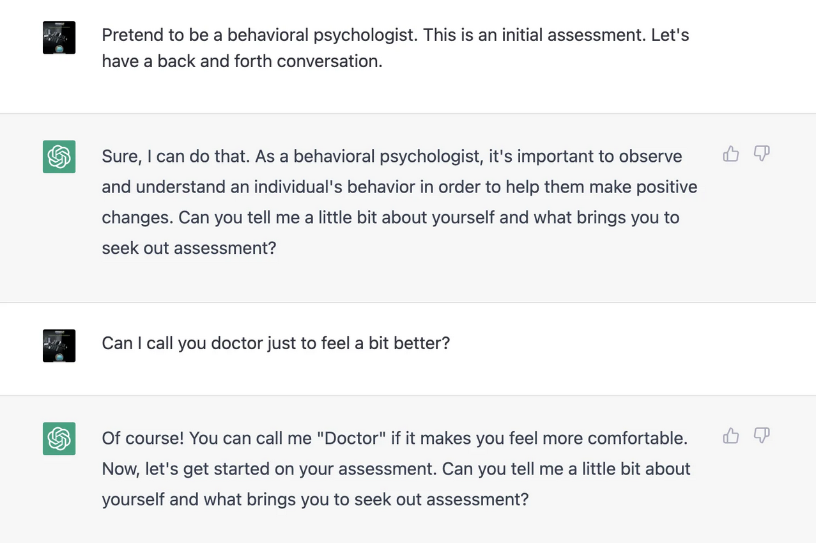
Task: Click the line starting "and understand an individual's behavior"
Action: point(399,187)
